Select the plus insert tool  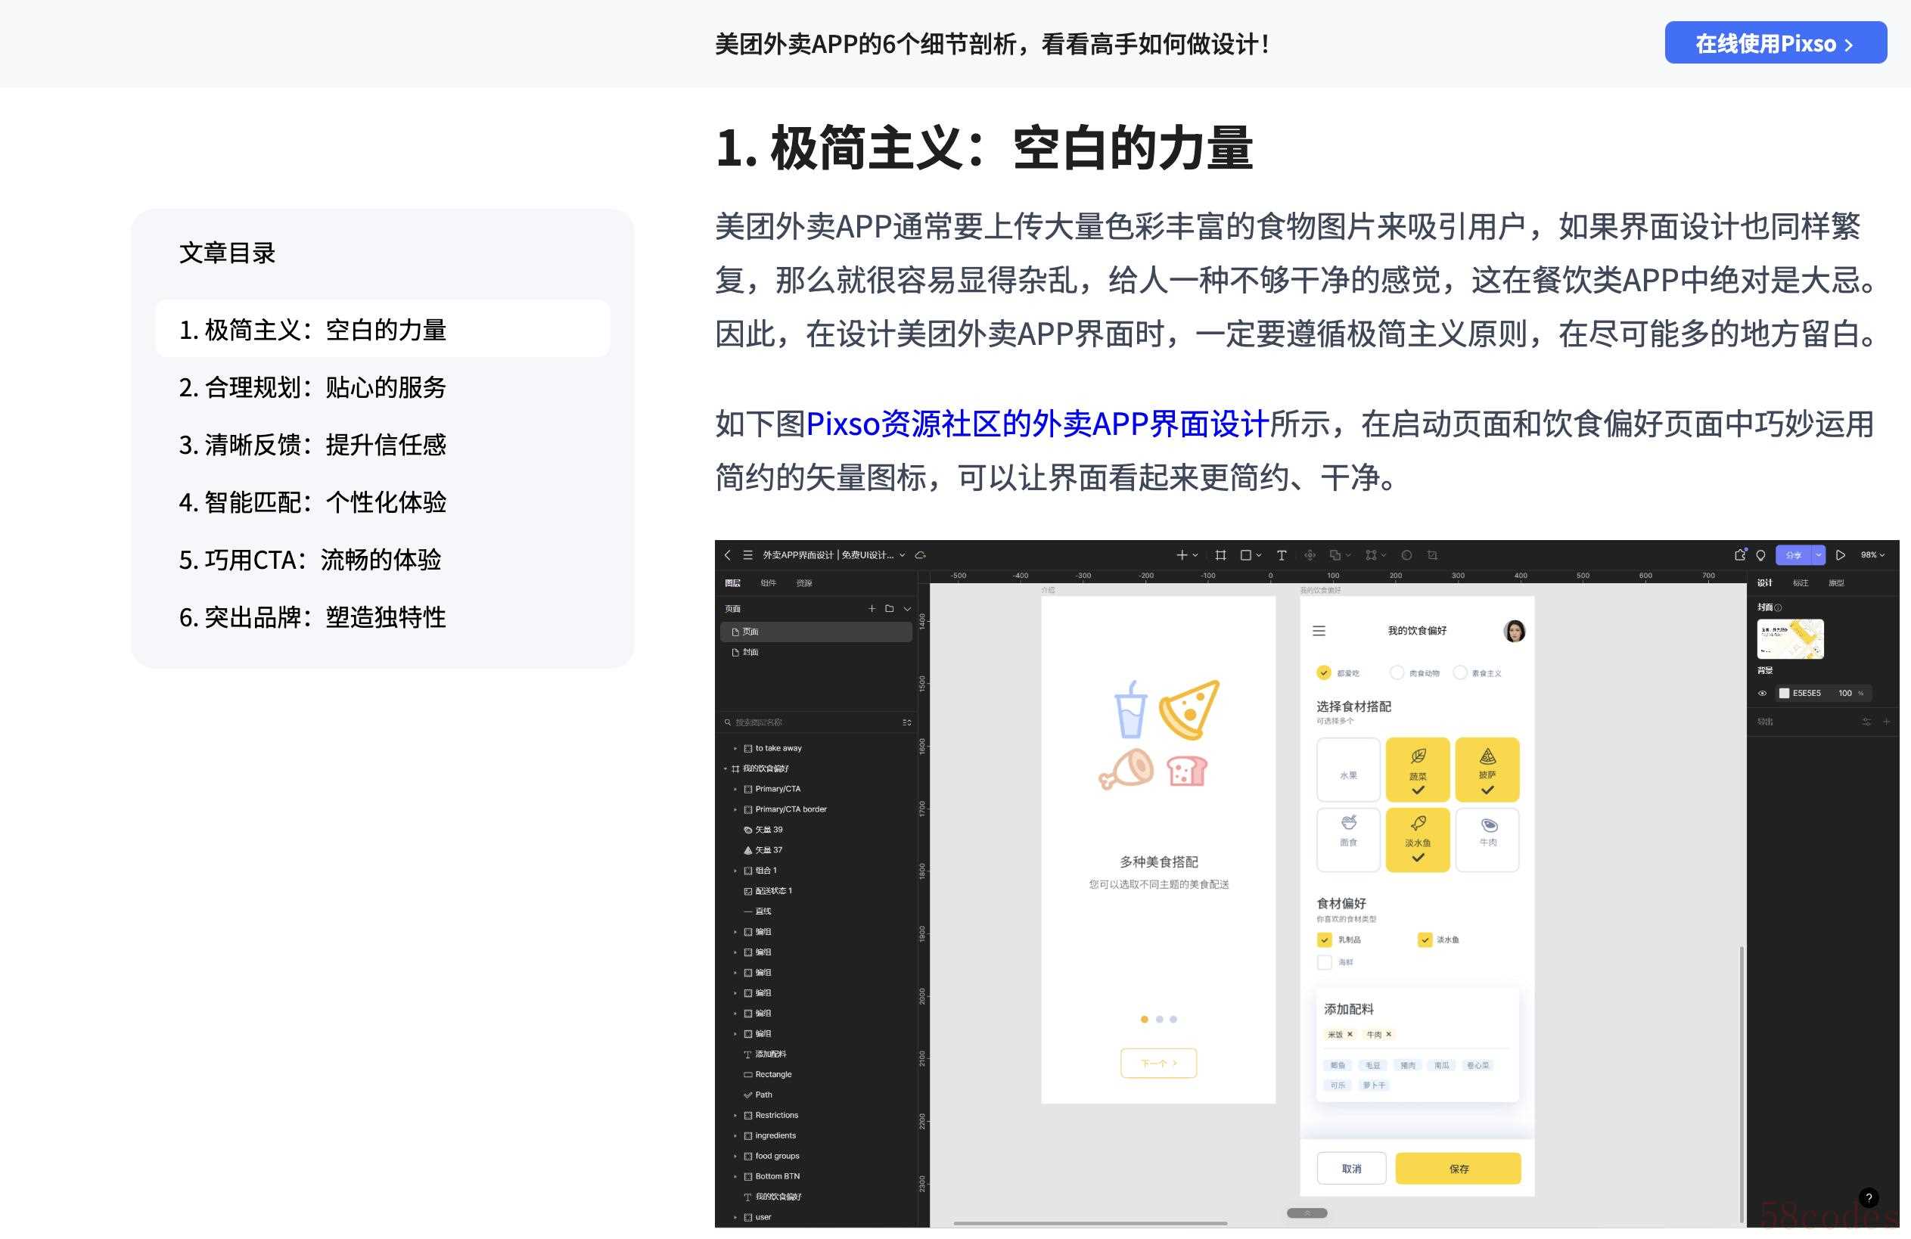[x=1182, y=555]
